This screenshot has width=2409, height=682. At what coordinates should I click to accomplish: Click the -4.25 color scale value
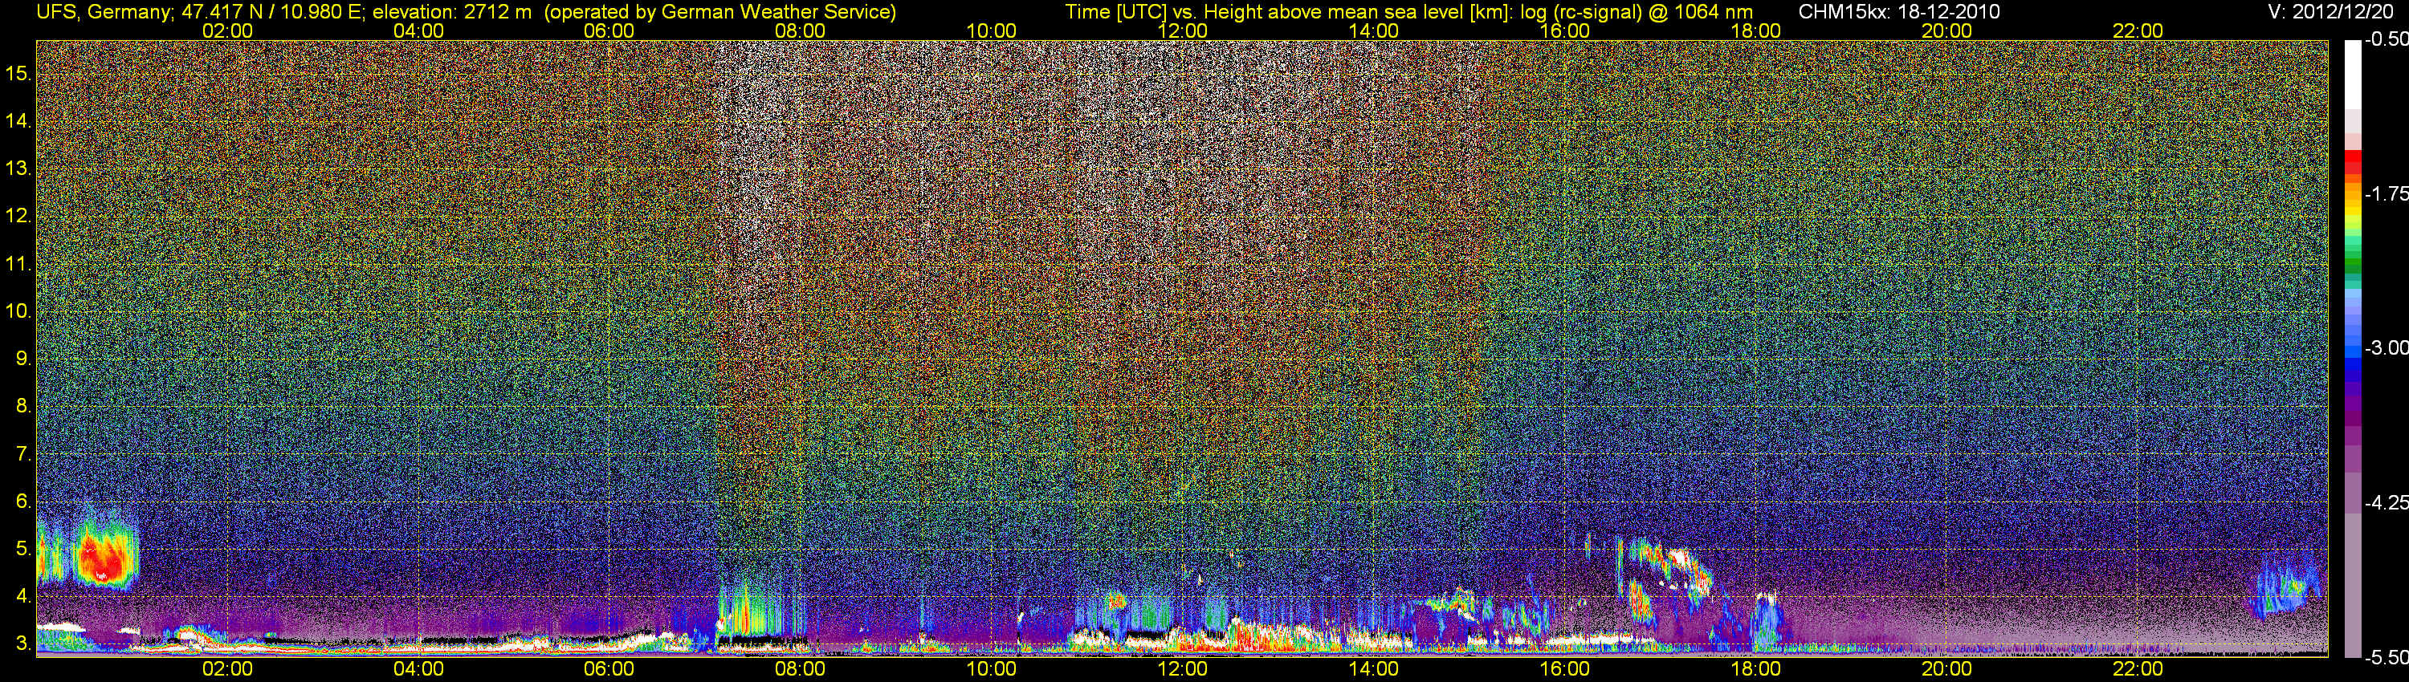[2386, 502]
